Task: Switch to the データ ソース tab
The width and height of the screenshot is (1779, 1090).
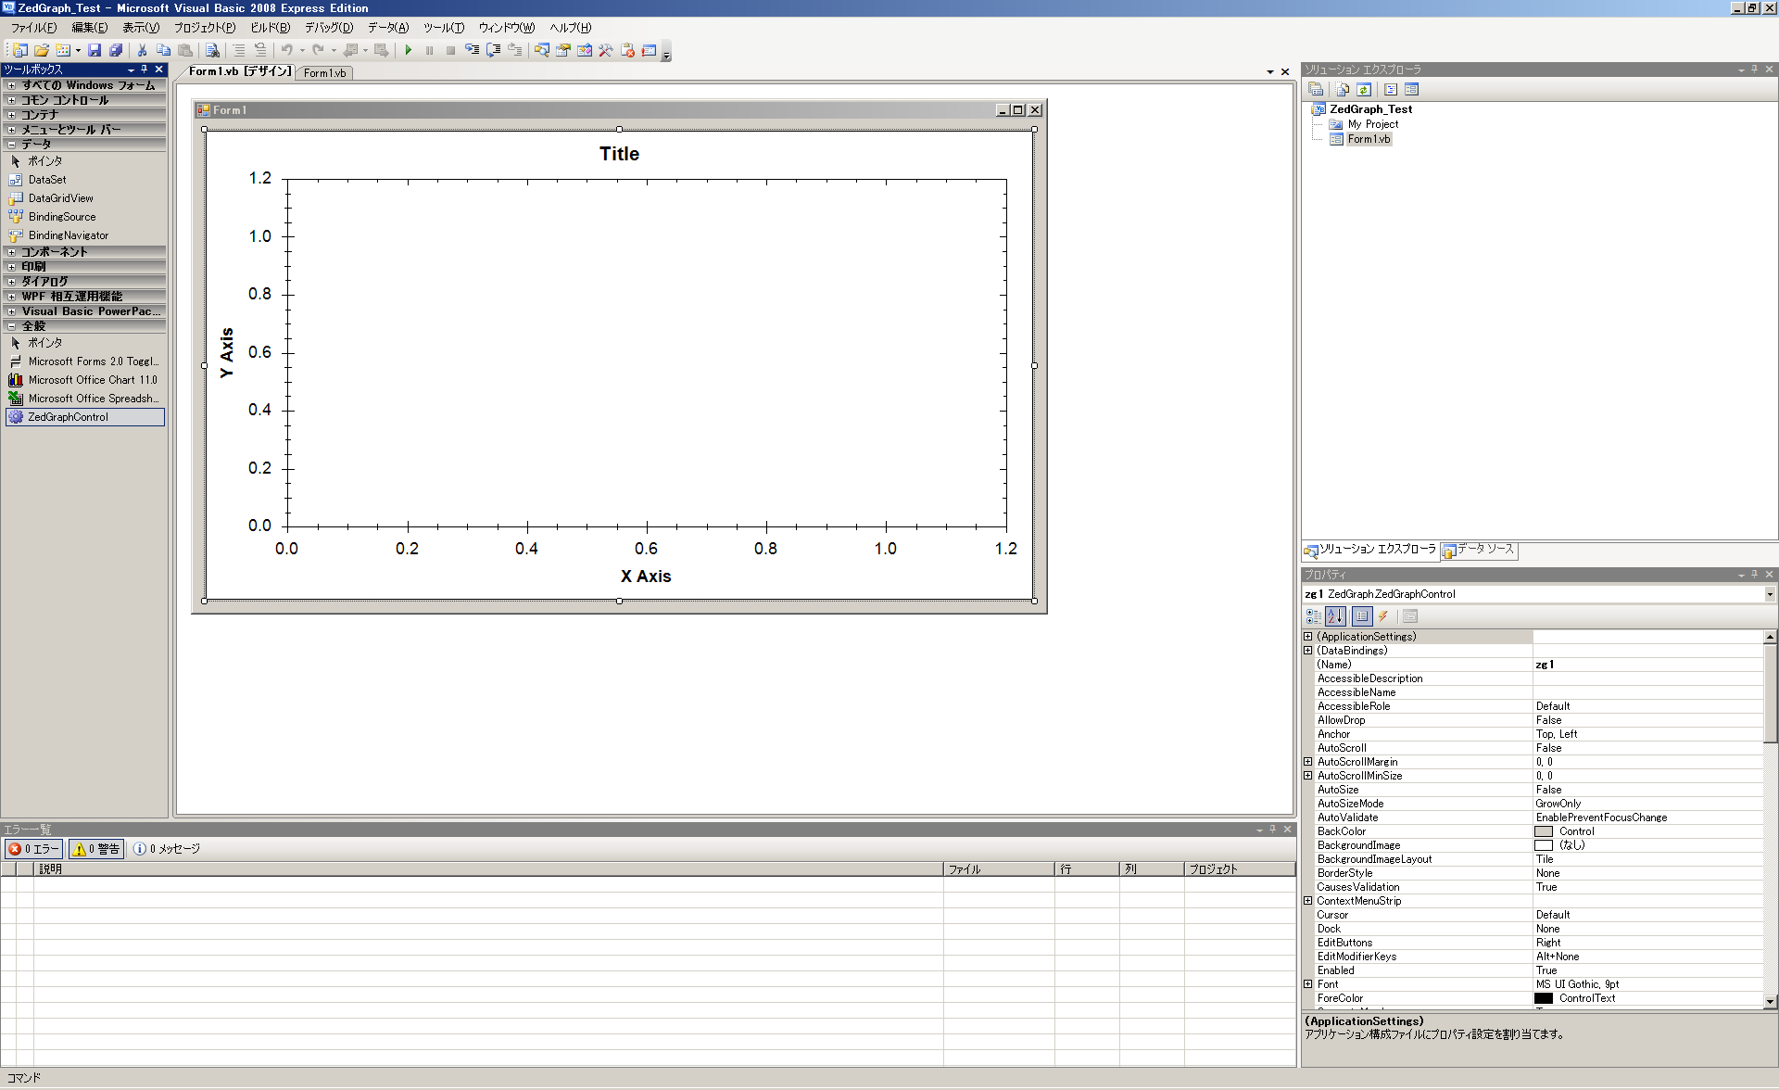Action: click(x=1480, y=551)
